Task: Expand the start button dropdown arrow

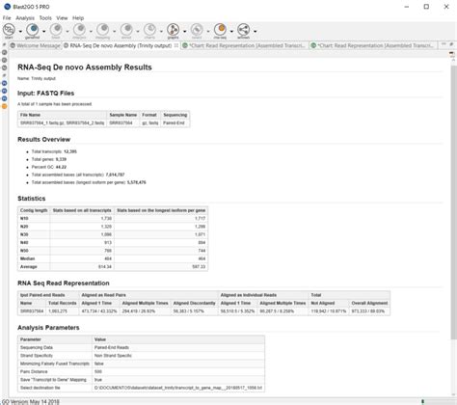Action: (20, 31)
